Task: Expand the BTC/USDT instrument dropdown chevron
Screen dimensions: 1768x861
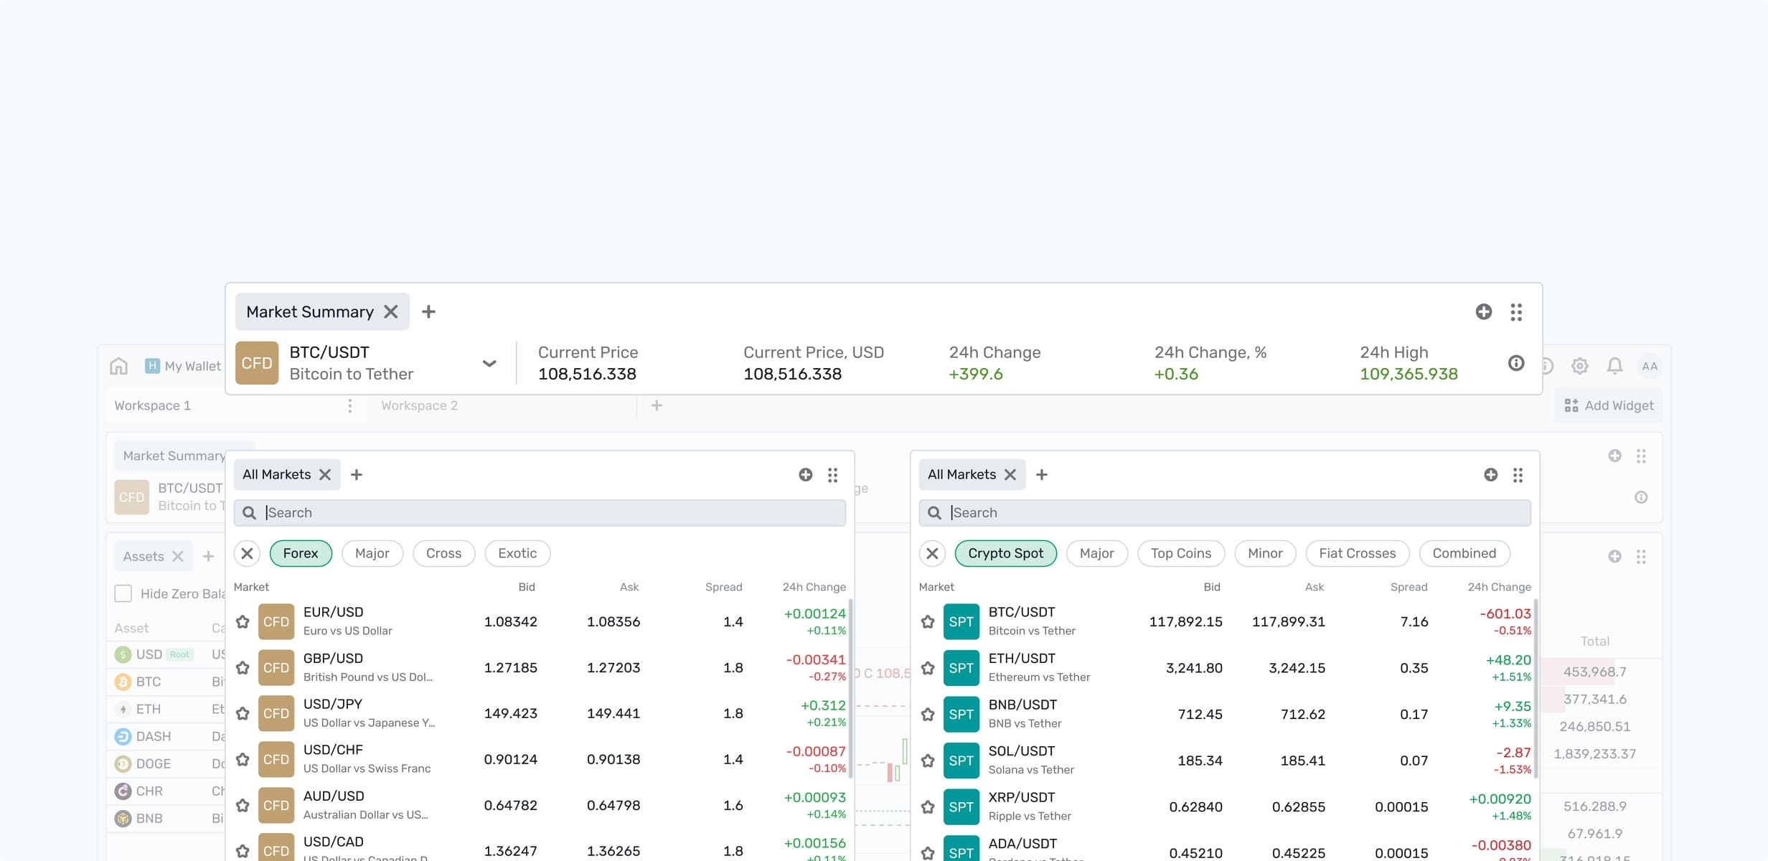Action: pyautogui.click(x=489, y=363)
